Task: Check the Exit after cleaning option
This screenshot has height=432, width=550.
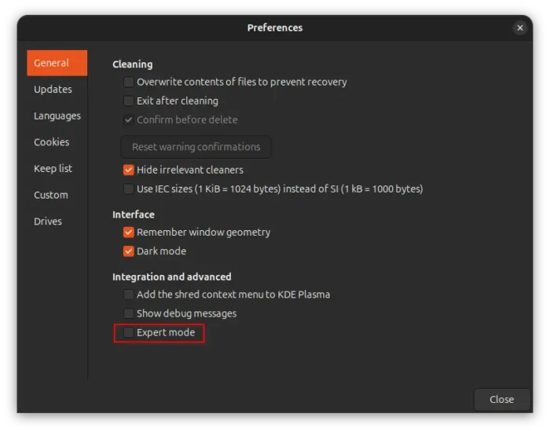Action: (x=129, y=101)
